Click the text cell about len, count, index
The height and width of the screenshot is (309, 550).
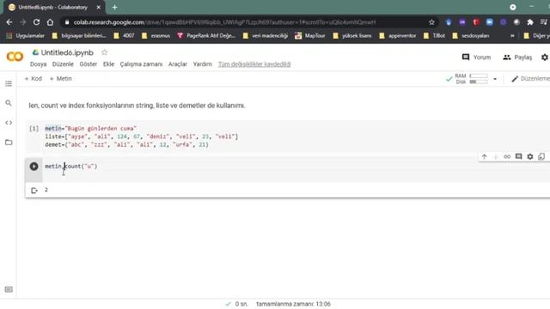coord(137,106)
